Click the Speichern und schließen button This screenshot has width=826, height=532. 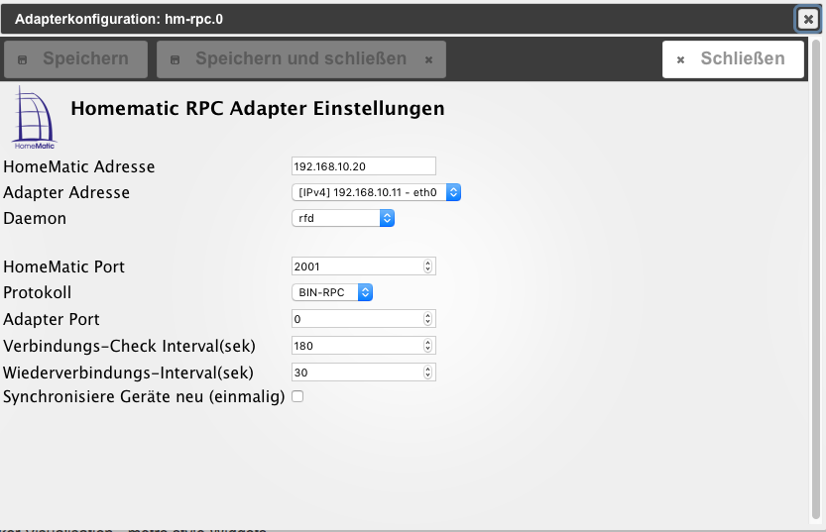pos(300,59)
